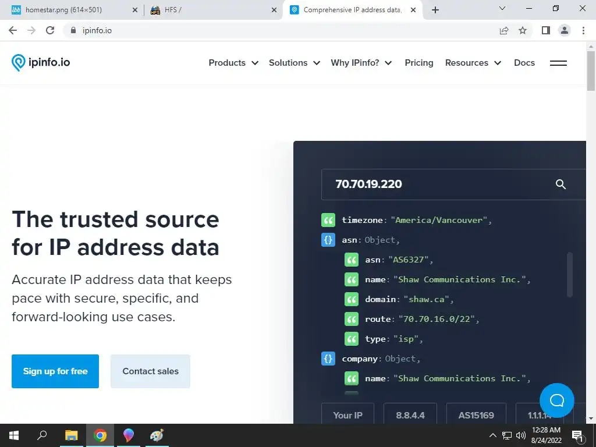Screen dimensions: 596x447
Task: Click the JSON panel inner scrollbar
Action: pos(569,274)
